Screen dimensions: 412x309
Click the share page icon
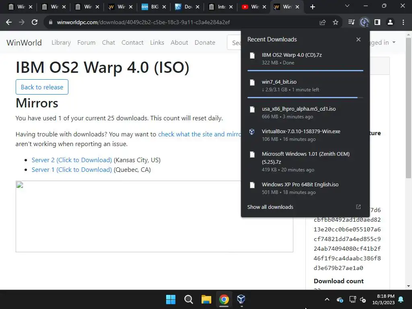click(x=323, y=23)
